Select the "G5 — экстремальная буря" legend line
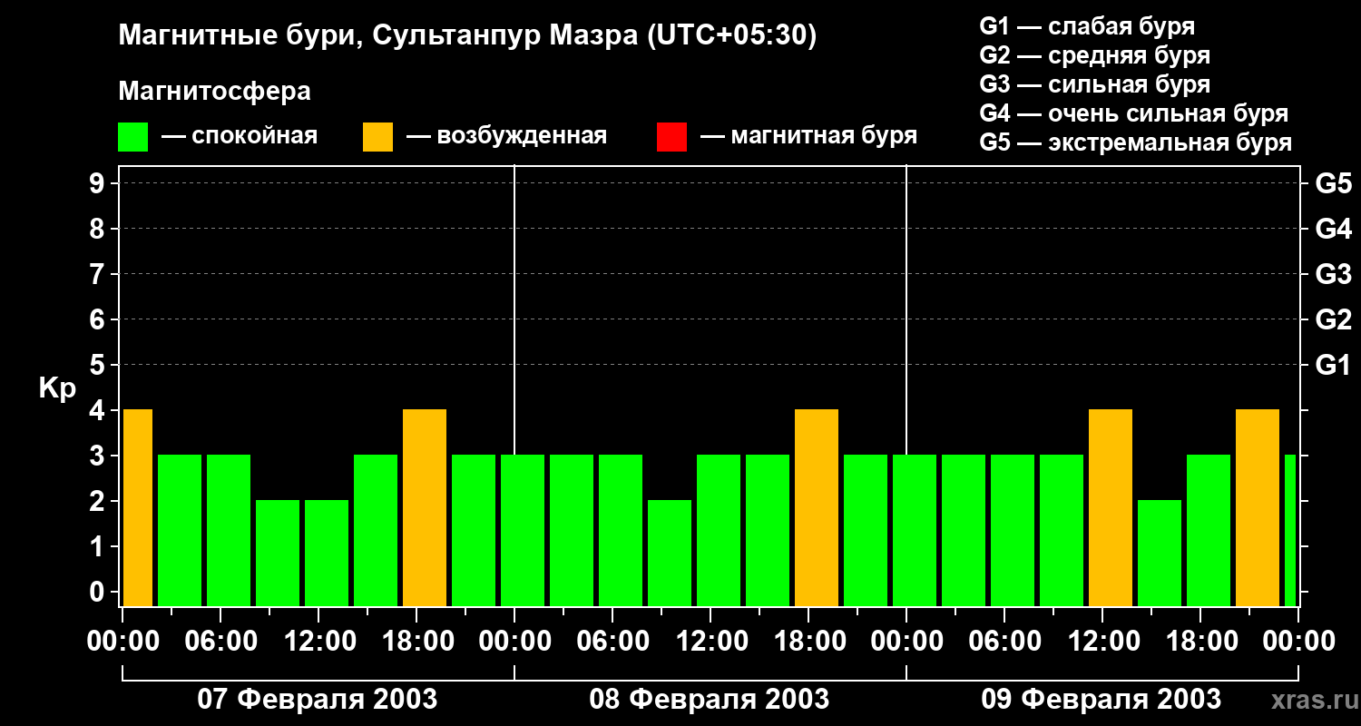The height and width of the screenshot is (726, 1361). (1136, 142)
